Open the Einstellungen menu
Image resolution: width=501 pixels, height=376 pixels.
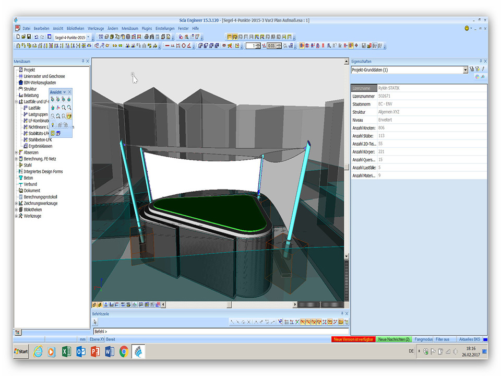pos(165,28)
